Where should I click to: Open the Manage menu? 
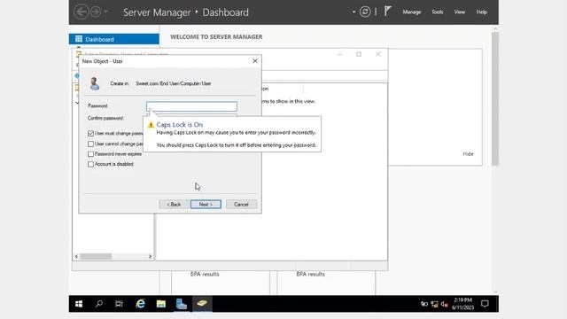(x=412, y=12)
